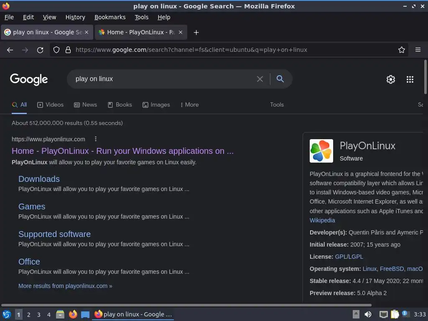Click the Google magnifier search button
The image size is (428, 321).
[280, 79]
